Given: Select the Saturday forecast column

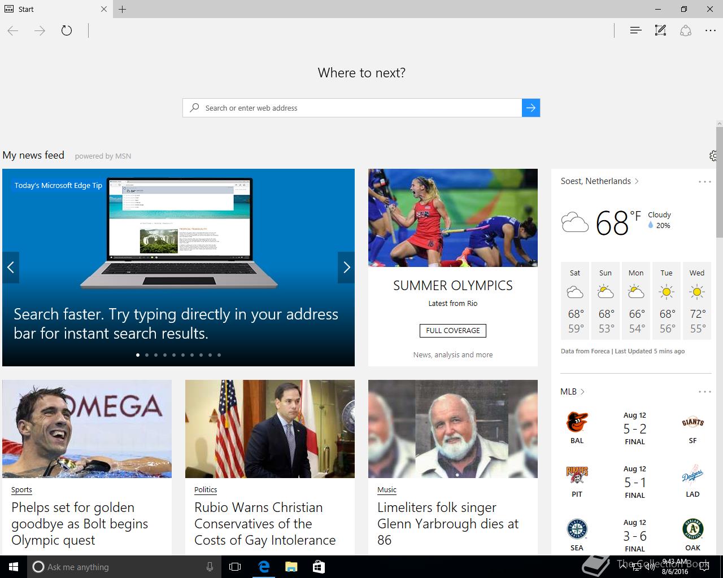Looking at the screenshot, I should 575,301.
